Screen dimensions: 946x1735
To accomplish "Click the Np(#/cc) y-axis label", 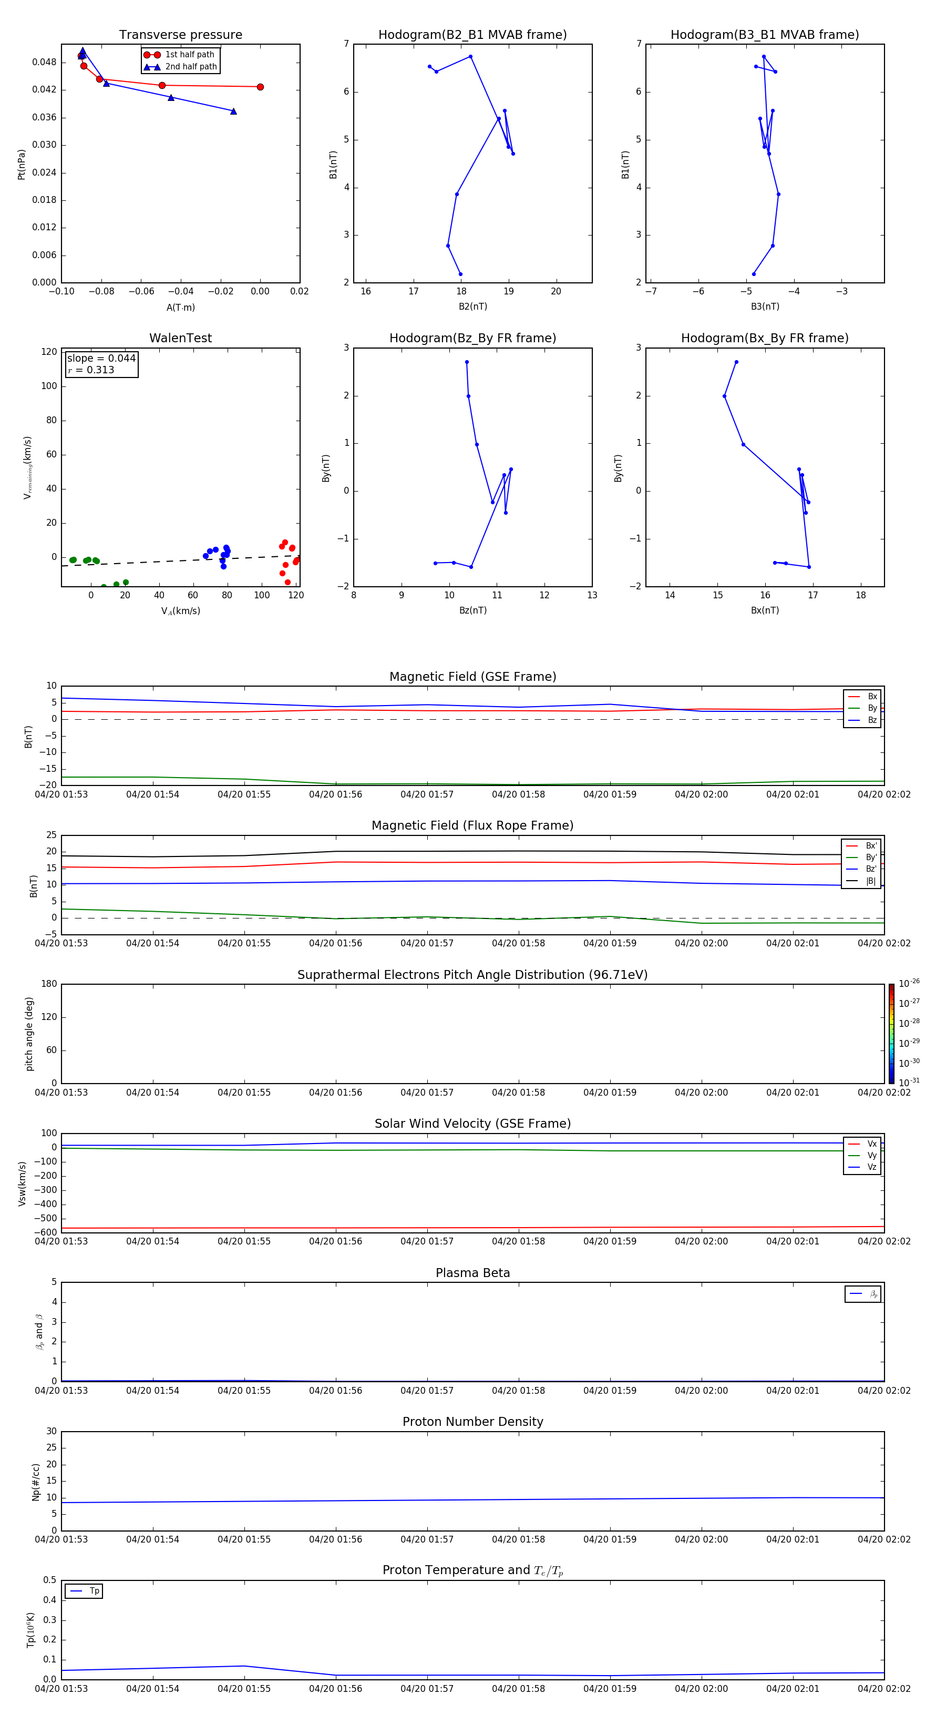I will [x=36, y=1481].
